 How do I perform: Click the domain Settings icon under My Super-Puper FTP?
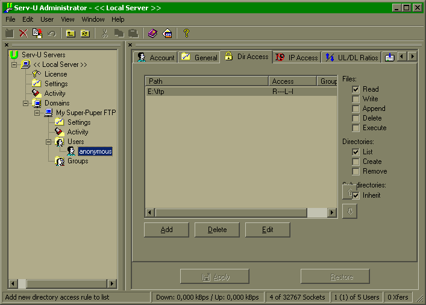(59, 122)
